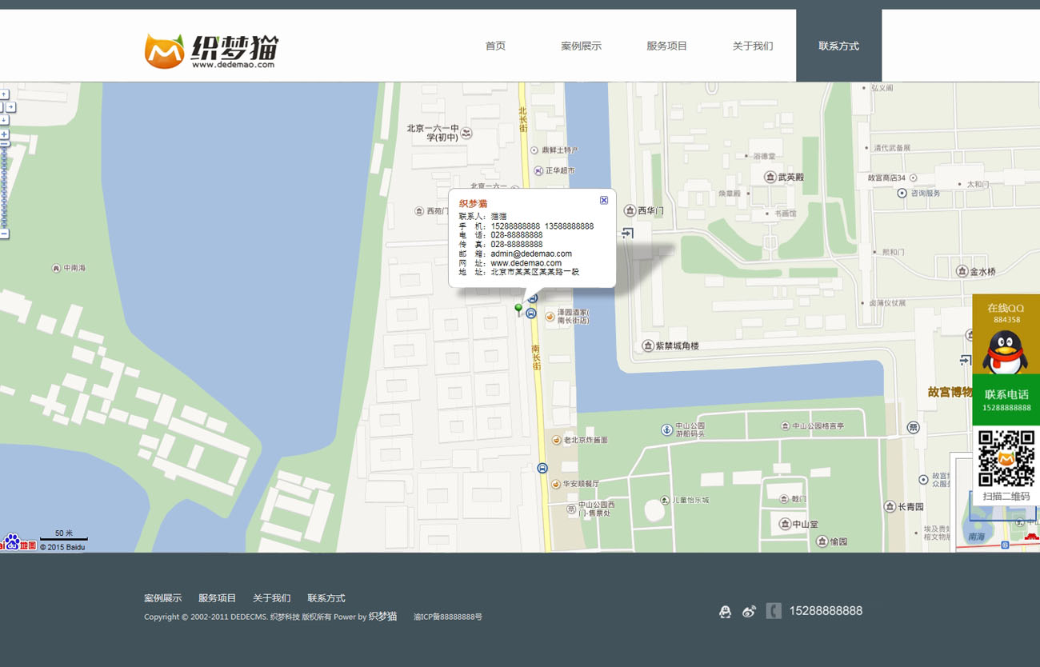The image size is (1040, 667).
Task: Open the QQ penguin icon in footer
Action: 725,612
